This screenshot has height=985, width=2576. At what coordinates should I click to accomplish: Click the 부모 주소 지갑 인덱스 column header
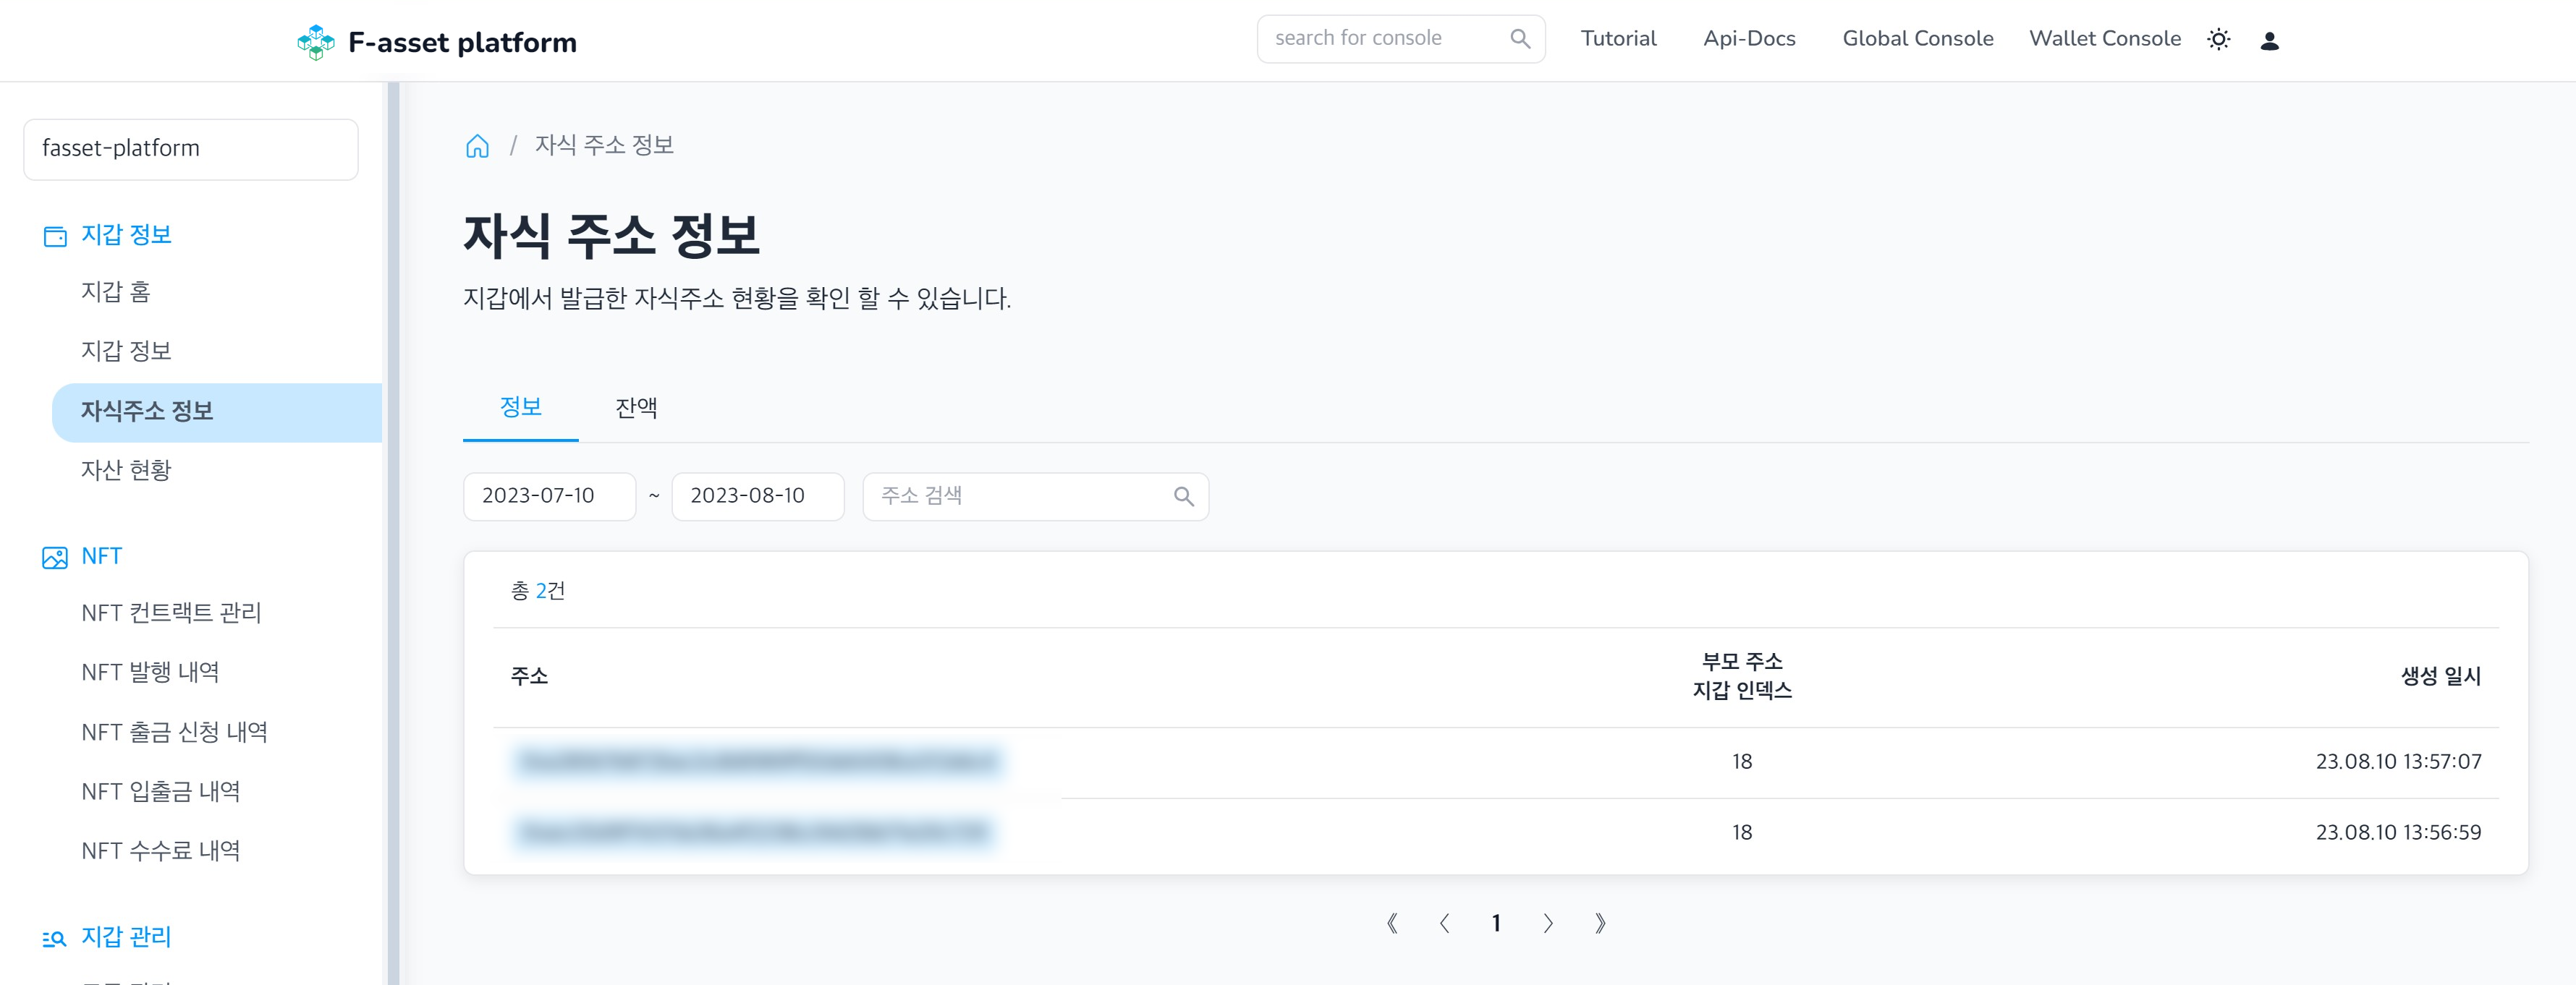1742,676
